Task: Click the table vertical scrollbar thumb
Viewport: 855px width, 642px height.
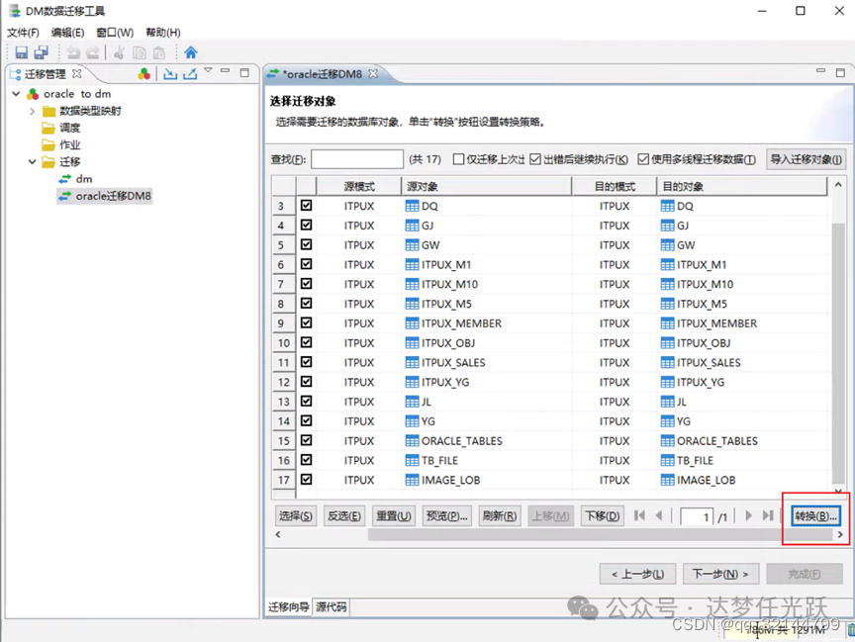Action: click(838, 352)
